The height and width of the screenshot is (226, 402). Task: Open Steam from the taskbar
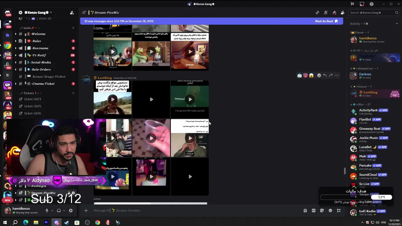point(67,223)
